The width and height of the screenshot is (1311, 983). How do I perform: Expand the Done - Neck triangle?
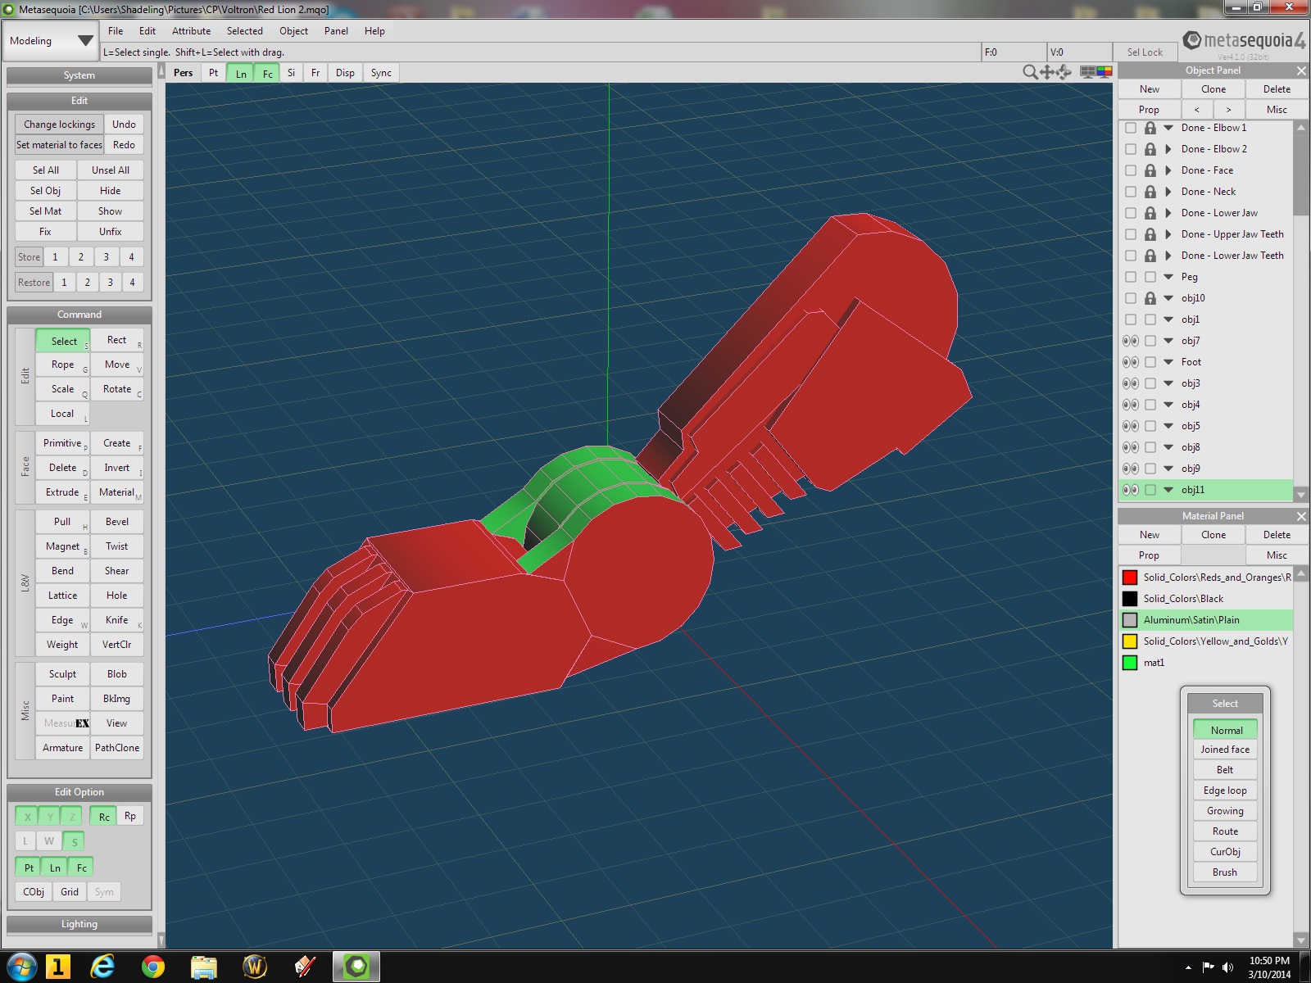click(x=1168, y=192)
